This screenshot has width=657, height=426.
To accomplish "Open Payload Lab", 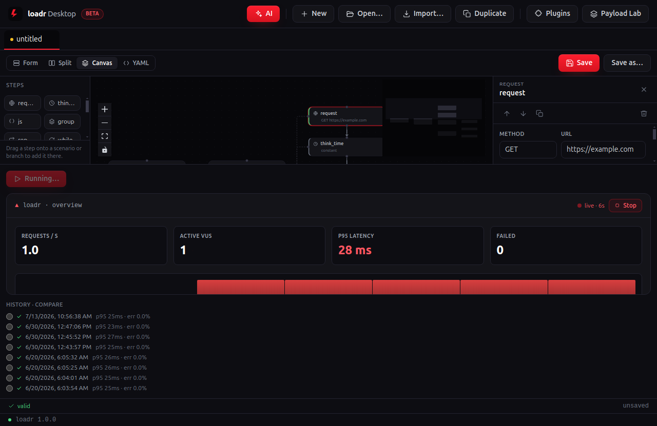I will tap(615, 14).
